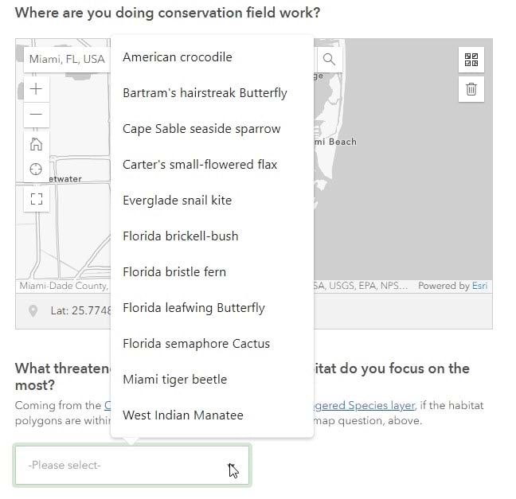The height and width of the screenshot is (499, 516).
Task: Zoom in on the map
Action: tap(35, 89)
